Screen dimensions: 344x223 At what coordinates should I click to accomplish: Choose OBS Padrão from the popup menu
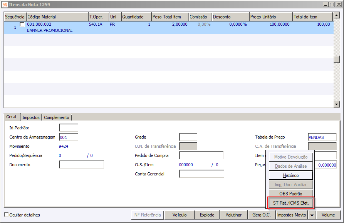pyautogui.click(x=291, y=194)
